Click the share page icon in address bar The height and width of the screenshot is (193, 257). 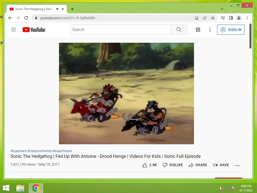point(205,18)
